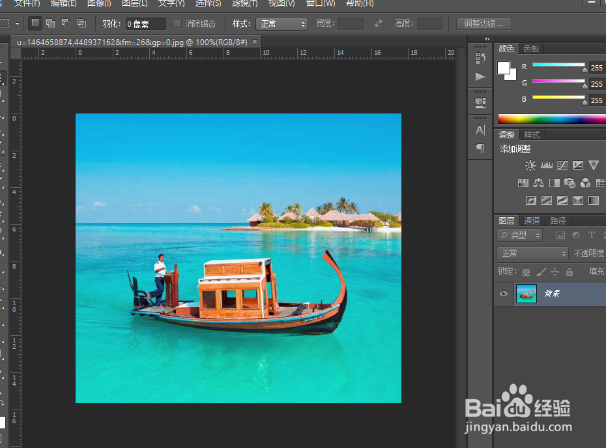Open the 窗口(W) Window menu
Viewport: 606px width, 448px height.
(321, 3)
